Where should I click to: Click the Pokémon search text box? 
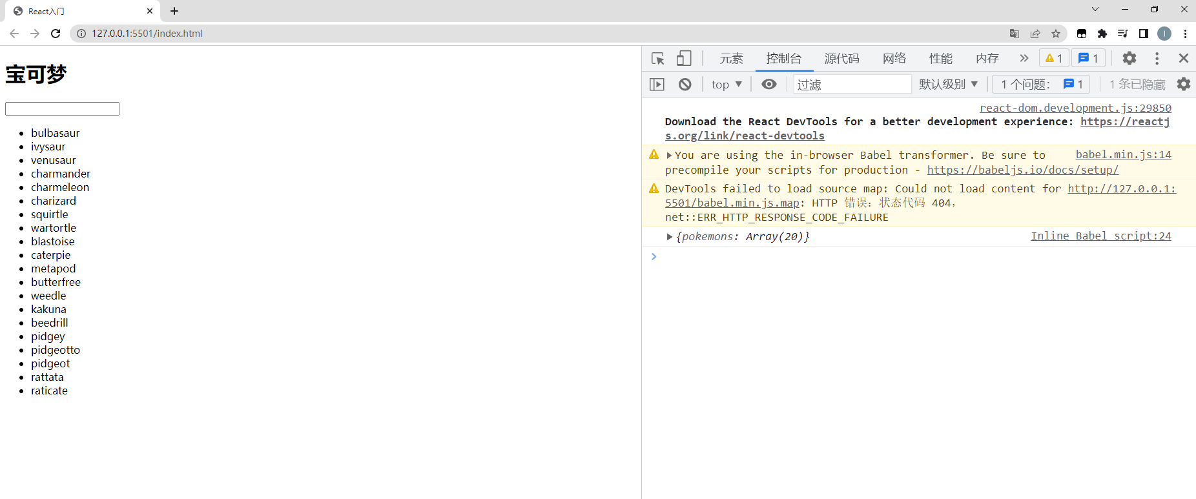pos(62,108)
